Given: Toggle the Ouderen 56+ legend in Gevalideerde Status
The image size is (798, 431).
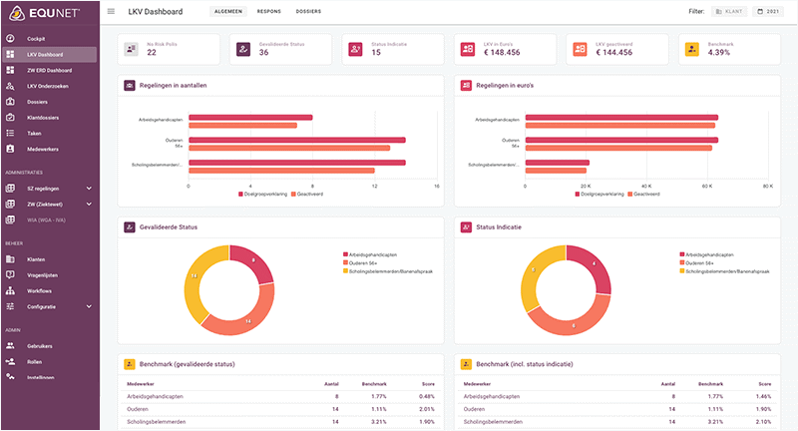Looking at the screenshot, I should pyautogui.click(x=360, y=263).
